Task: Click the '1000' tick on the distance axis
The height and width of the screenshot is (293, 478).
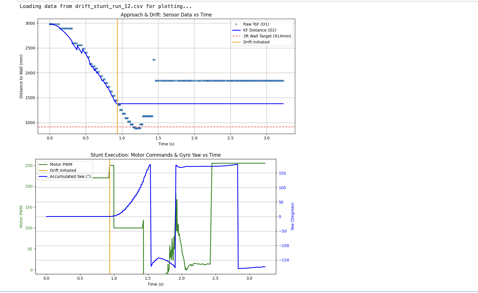Action: click(x=30, y=123)
